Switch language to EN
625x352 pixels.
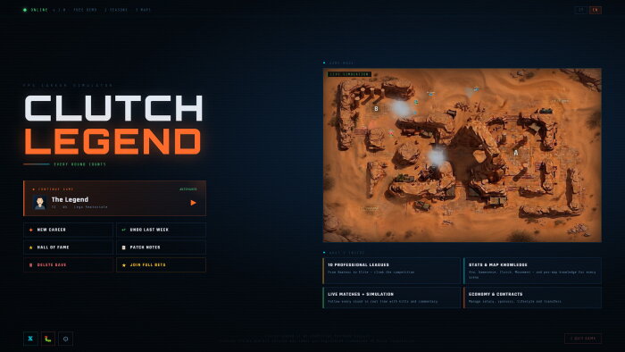(596, 10)
